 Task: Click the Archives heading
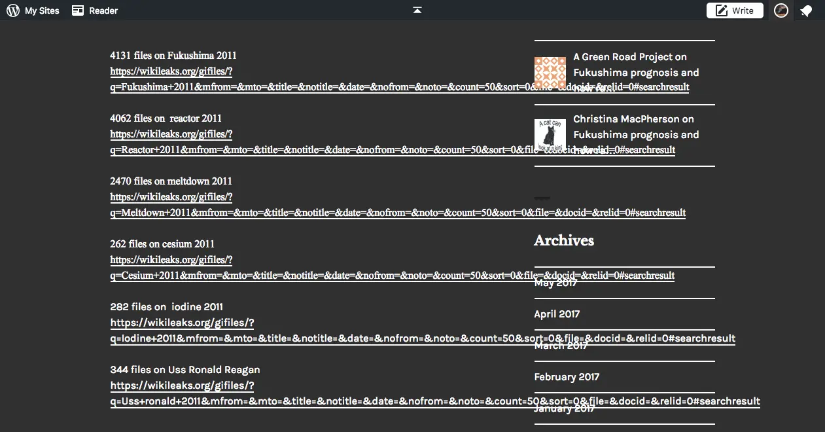[x=564, y=240]
